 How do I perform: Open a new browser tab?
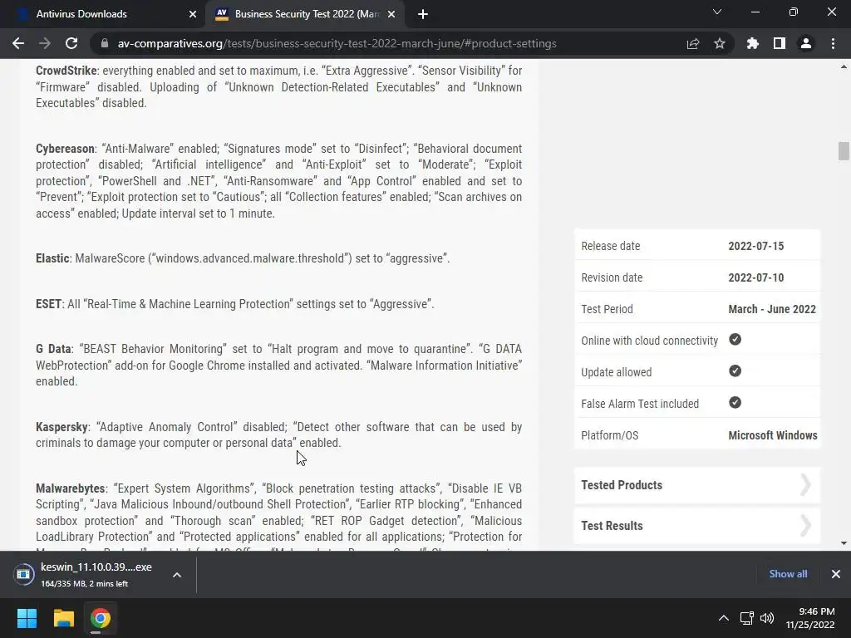tap(423, 14)
